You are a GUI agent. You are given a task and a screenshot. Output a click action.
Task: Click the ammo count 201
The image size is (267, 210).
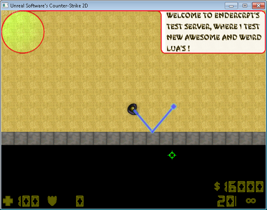pos(227,201)
